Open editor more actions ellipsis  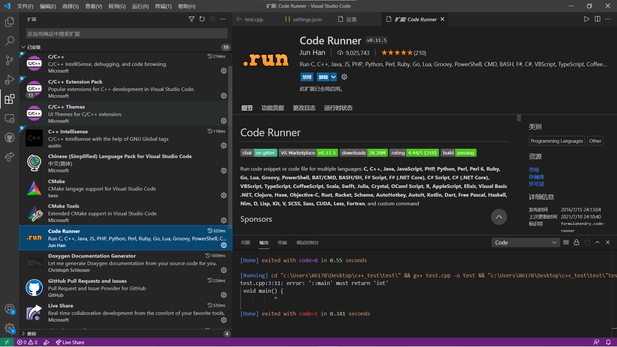coord(608,19)
